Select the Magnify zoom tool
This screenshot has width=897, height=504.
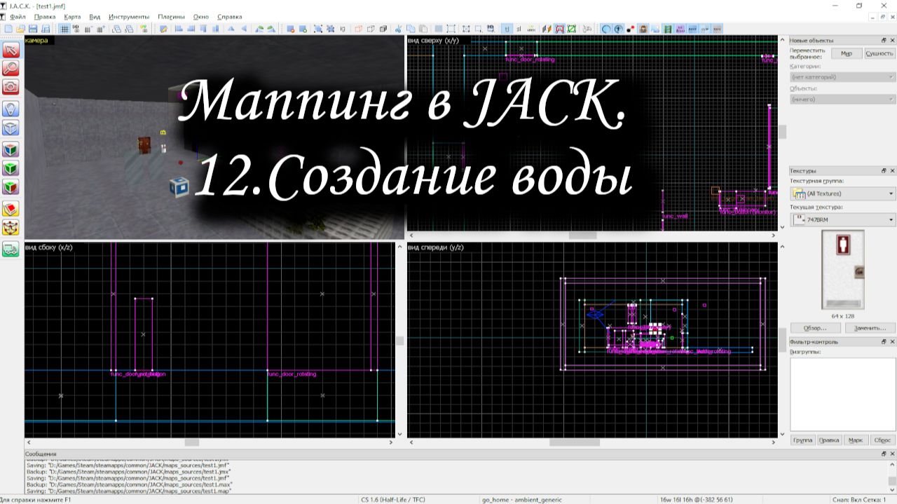click(x=11, y=69)
